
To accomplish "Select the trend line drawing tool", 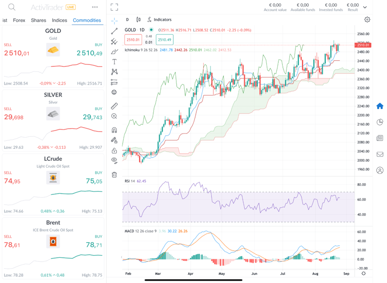I will tap(114, 31).
